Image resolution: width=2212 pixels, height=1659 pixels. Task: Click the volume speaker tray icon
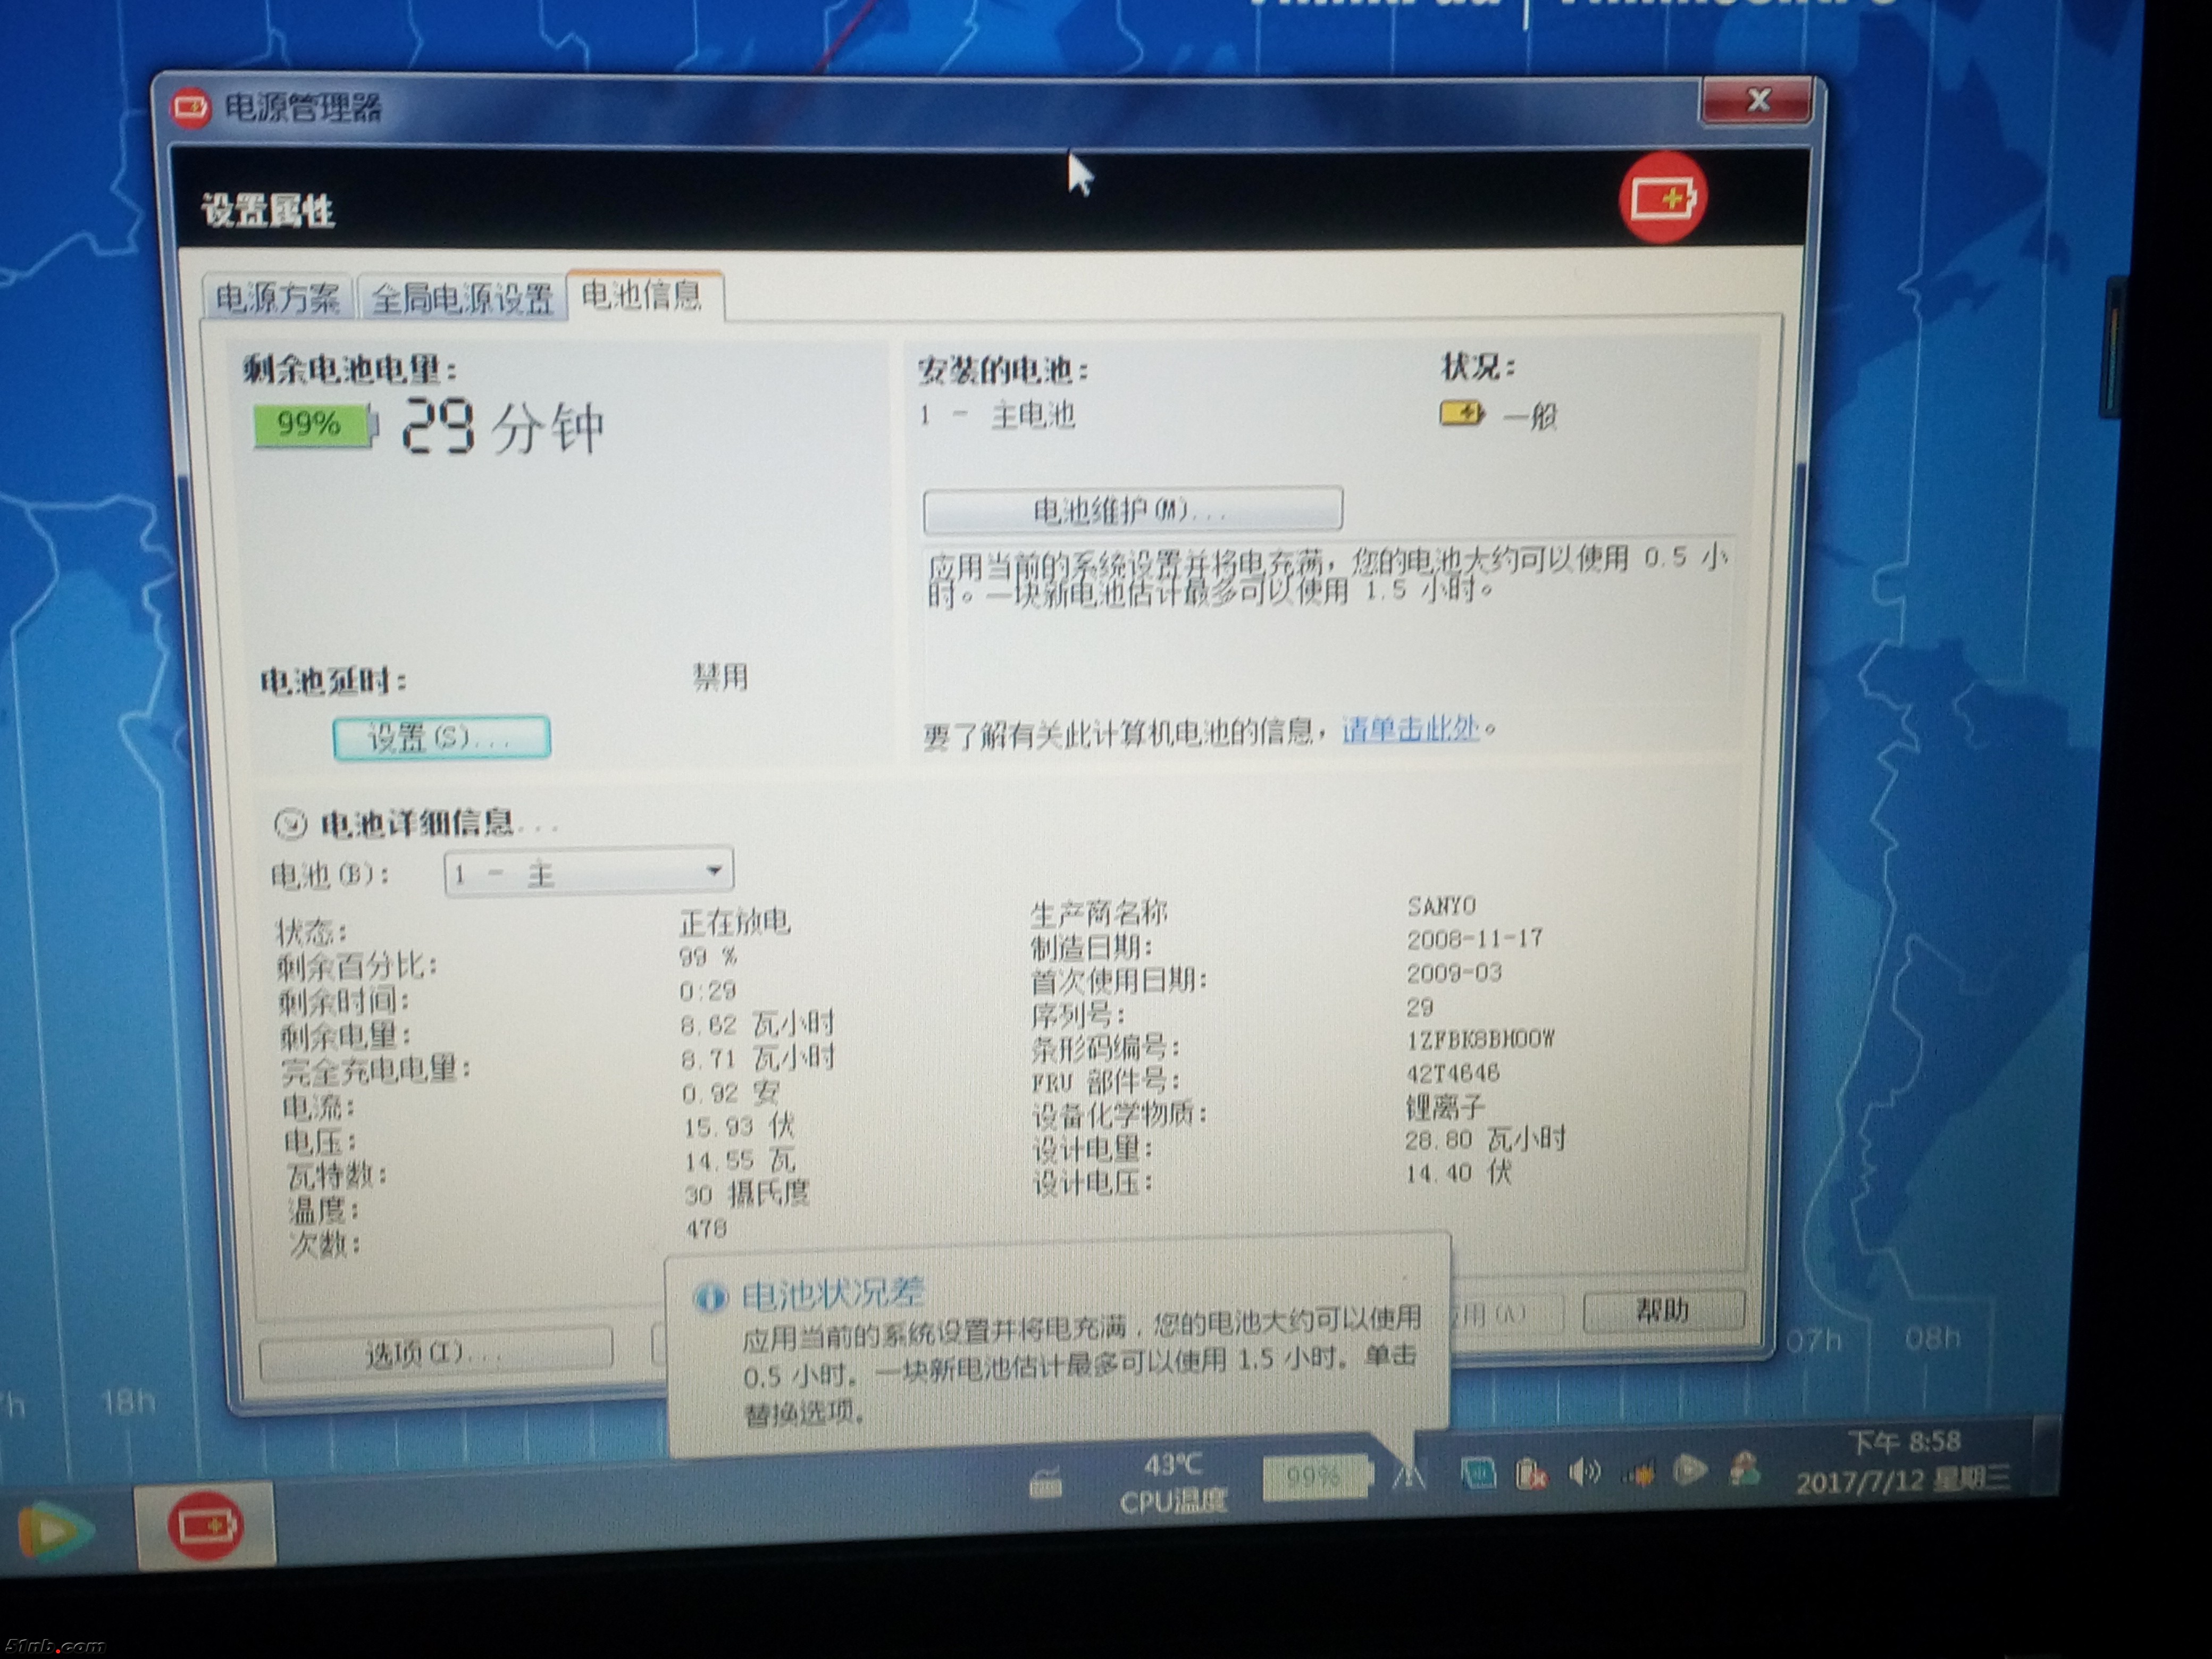1585,1473
